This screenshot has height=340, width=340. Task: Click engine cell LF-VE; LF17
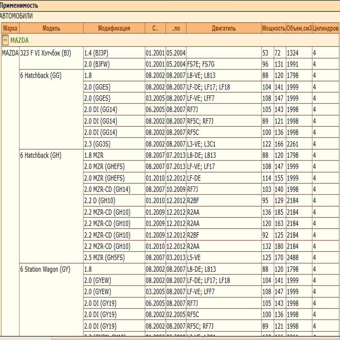224,167
